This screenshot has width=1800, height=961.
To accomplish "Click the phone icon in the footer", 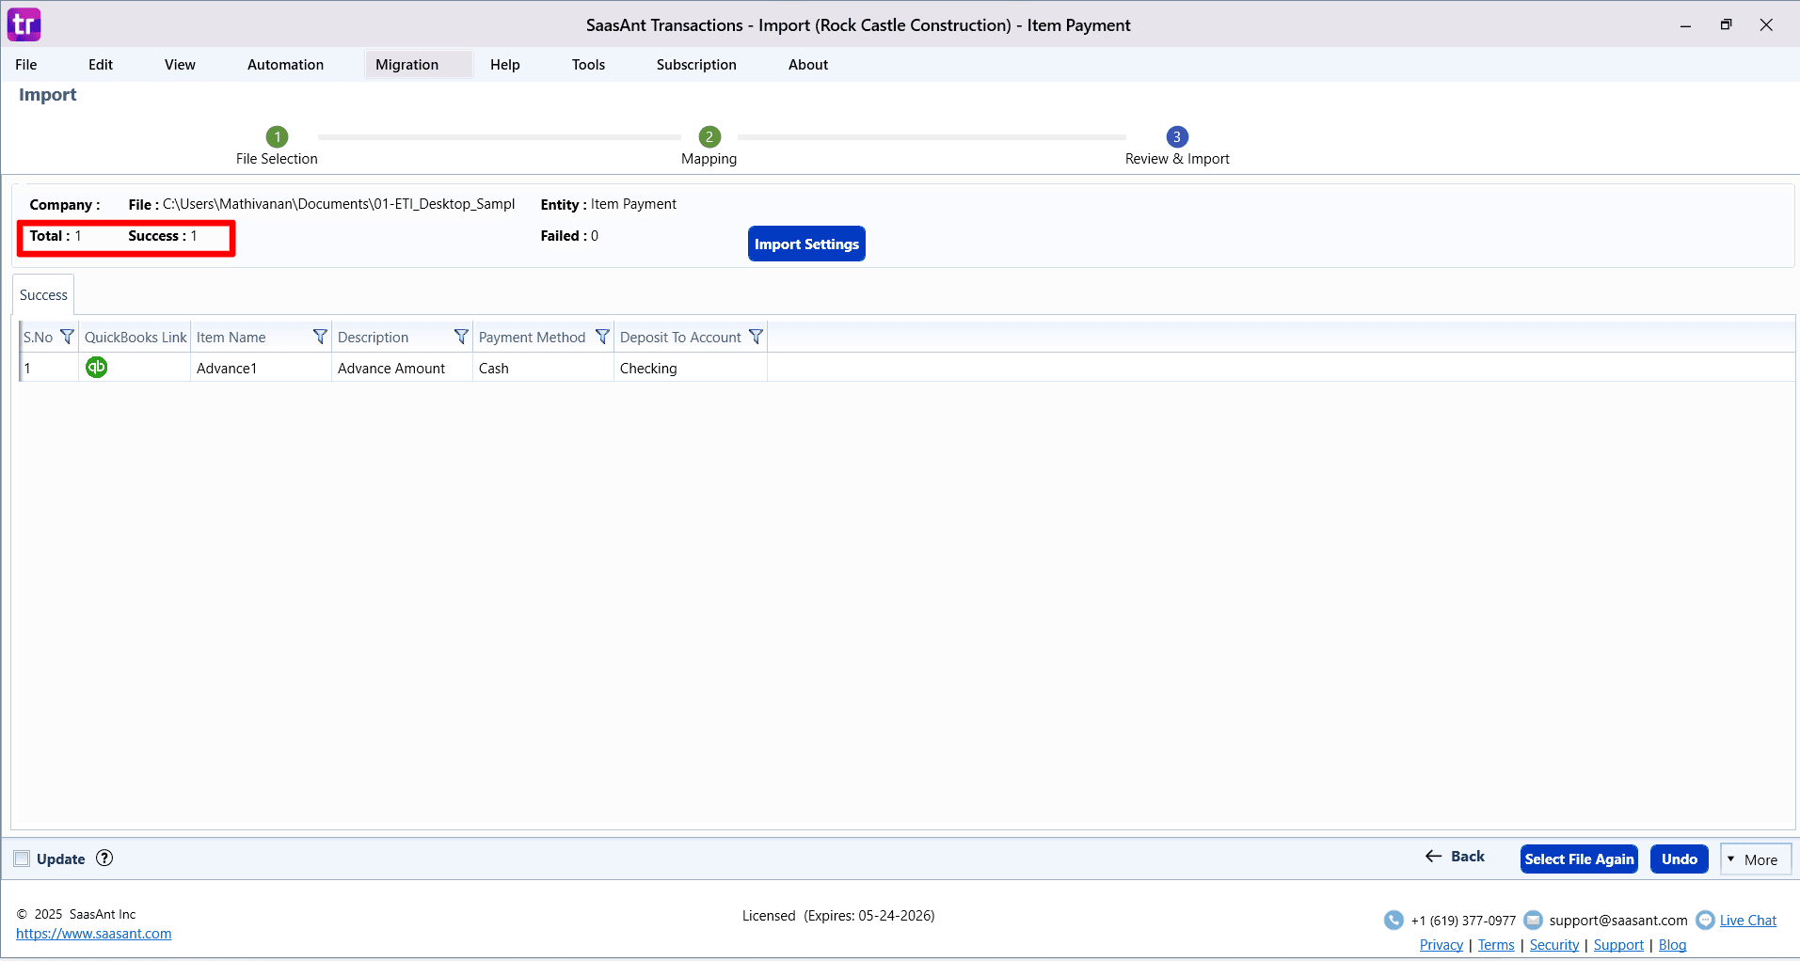I will tap(1394, 920).
